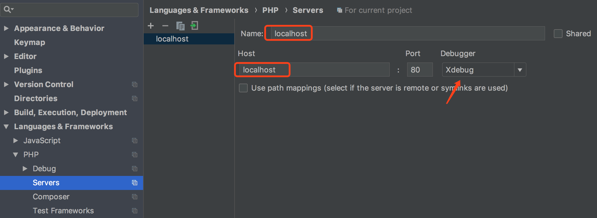The image size is (597, 218).
Task: Expand the Appearance & Behavior section
Action: pos(6,28)
